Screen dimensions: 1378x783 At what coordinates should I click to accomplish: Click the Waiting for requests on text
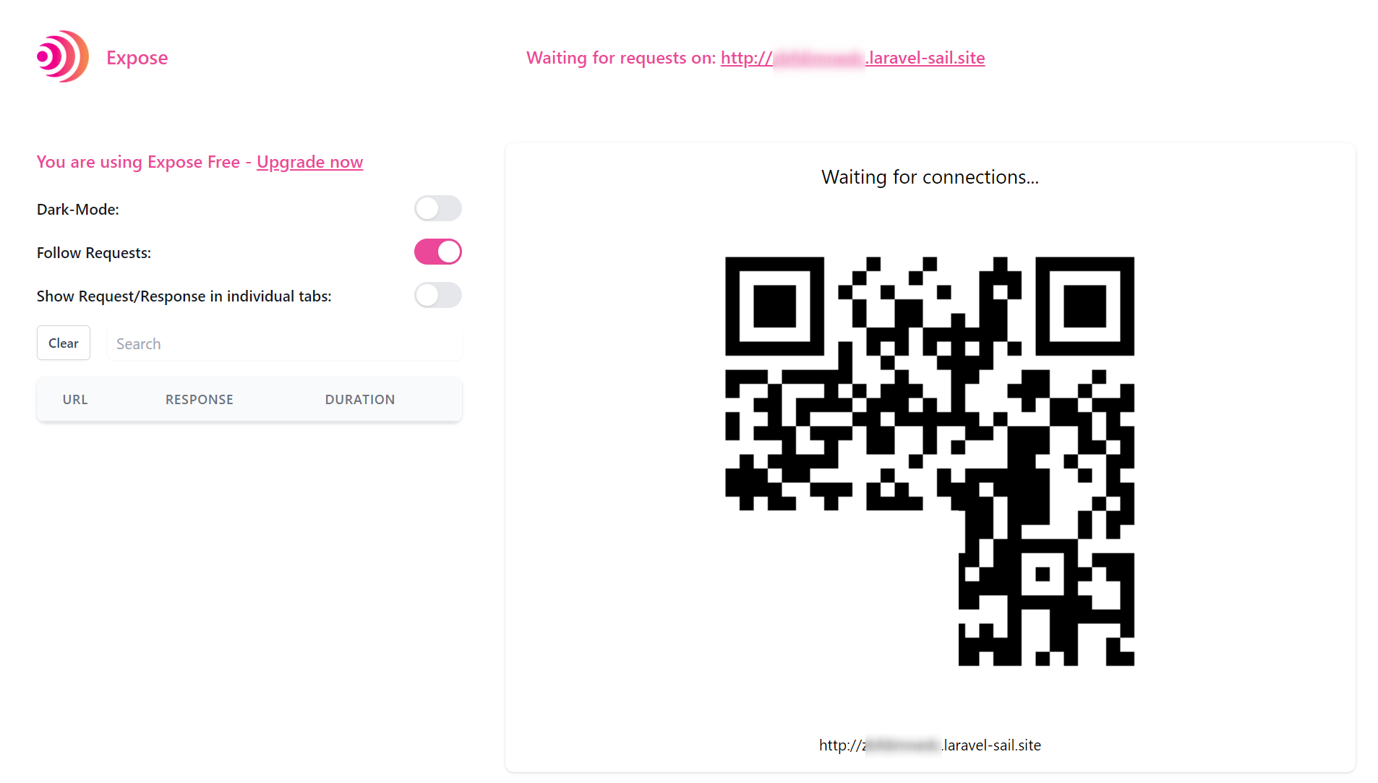[x=621, y=58]
